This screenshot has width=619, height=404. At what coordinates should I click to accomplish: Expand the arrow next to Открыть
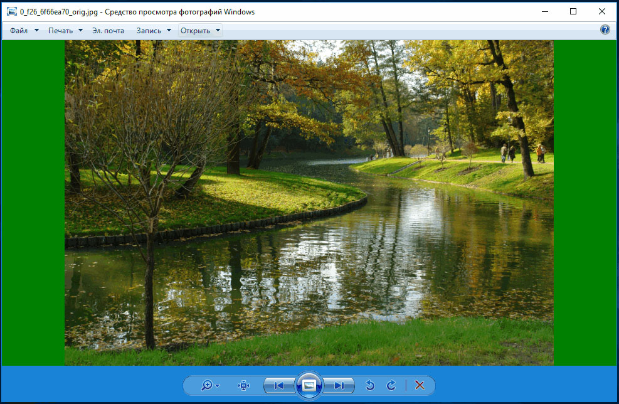(x=218, y=30)
